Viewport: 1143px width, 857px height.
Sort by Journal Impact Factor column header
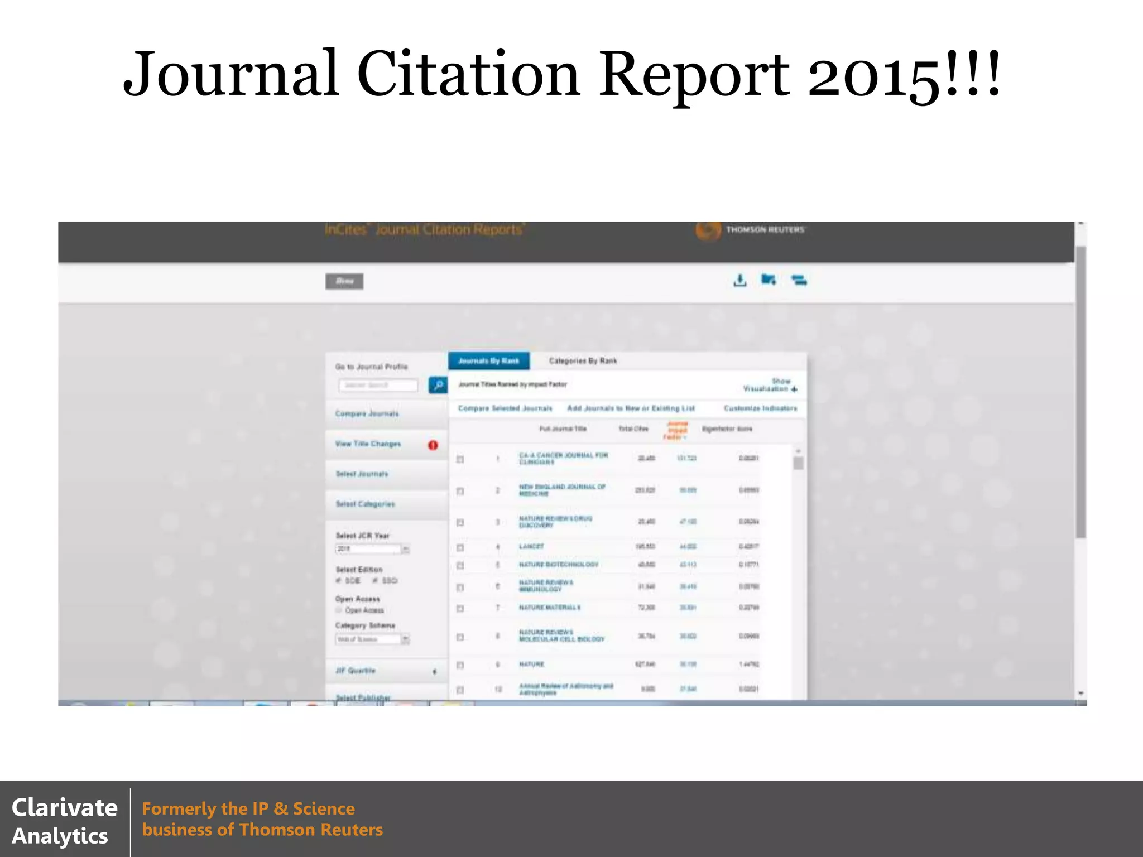[x=676, y=430]
